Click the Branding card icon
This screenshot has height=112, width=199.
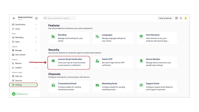tap(53, 37)
